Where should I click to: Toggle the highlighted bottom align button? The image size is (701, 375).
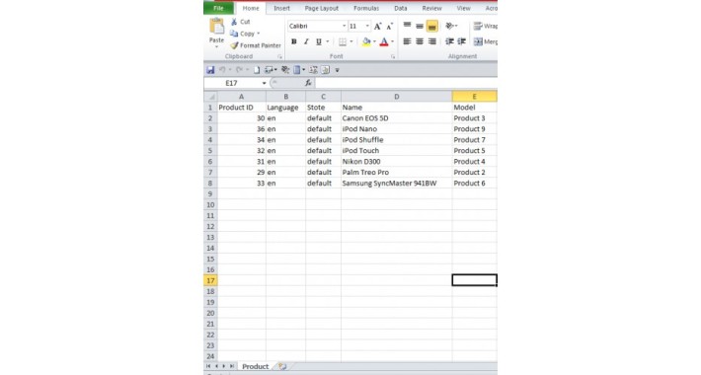pos(431,27)
